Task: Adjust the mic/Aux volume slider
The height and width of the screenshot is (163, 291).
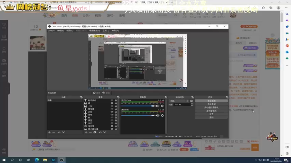Action: coord(138,106)
